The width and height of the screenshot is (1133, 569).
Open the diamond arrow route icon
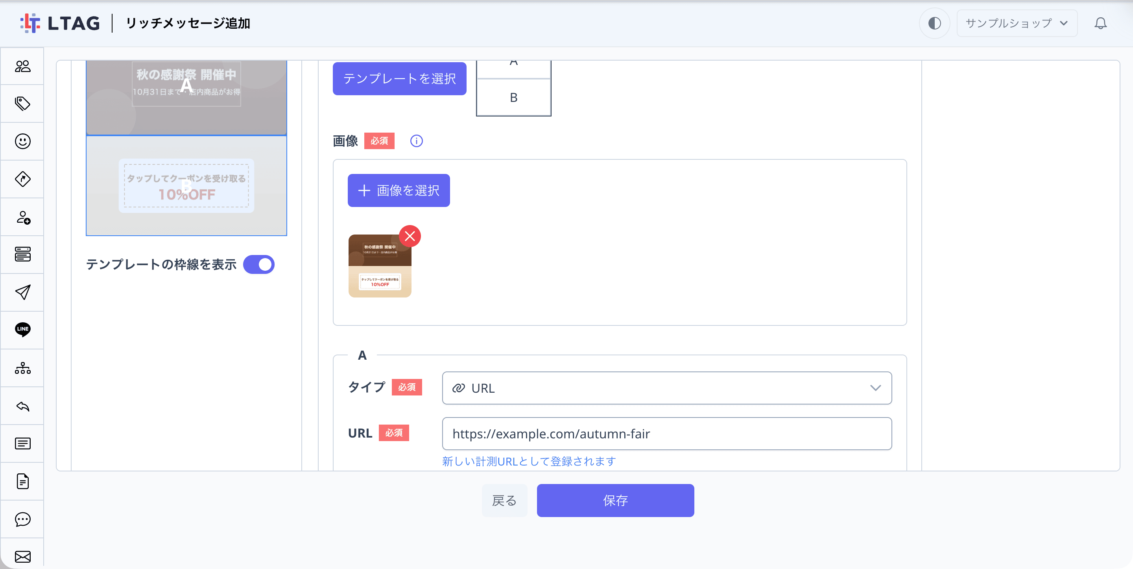22,179
